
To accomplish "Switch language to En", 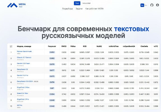I will (146, 5).
